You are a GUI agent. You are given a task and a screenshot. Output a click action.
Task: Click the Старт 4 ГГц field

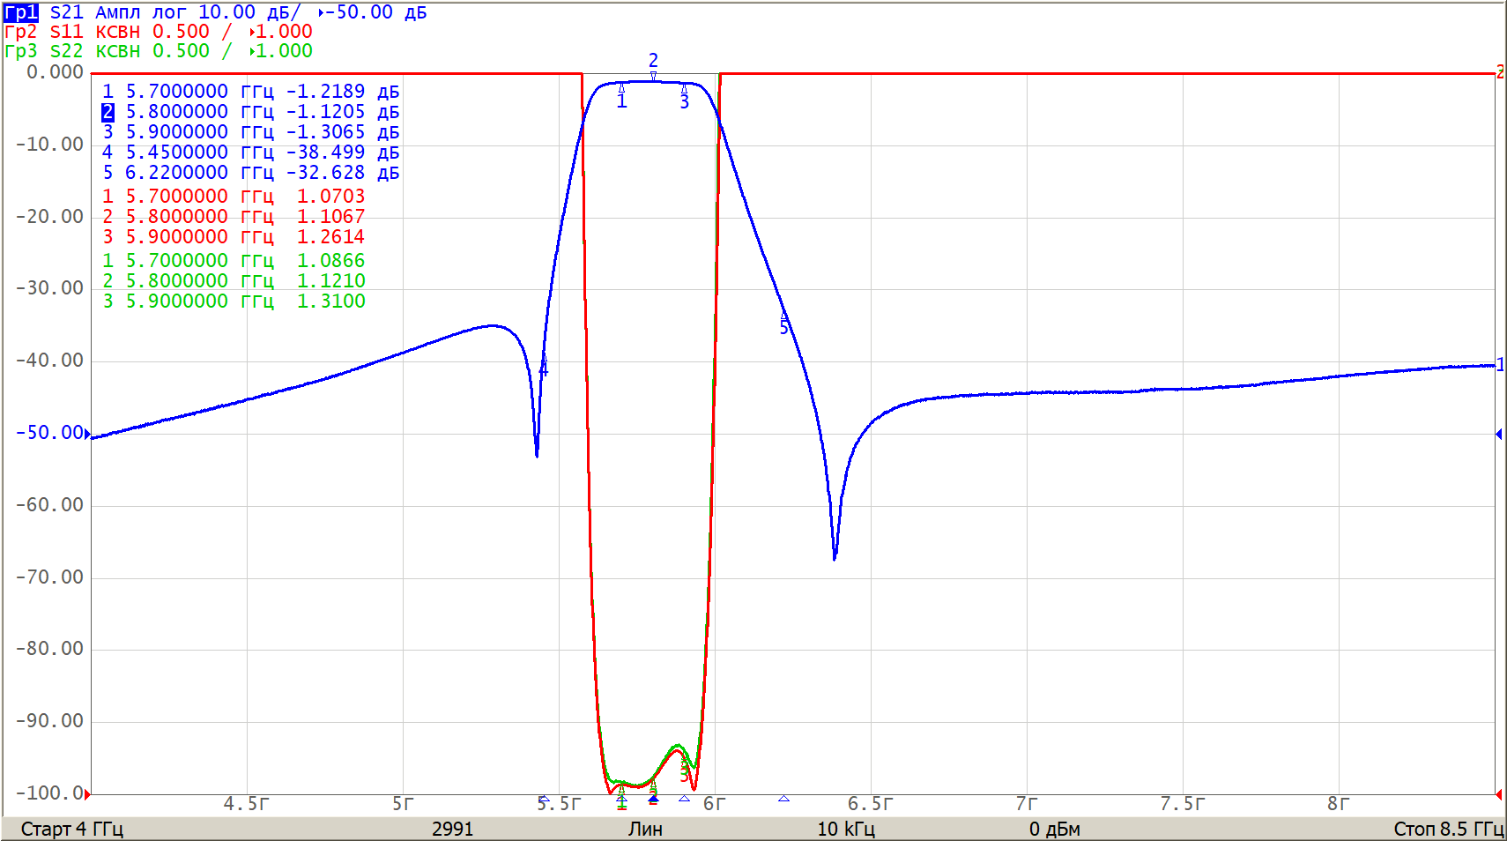click(x=72, y=829)
